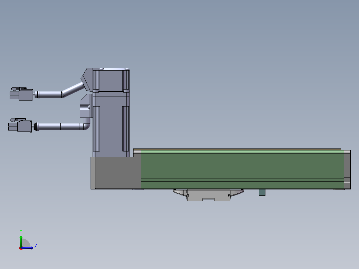Click the lower connector housing with the round hole
Viewport: 359px width, 269px height.
pyautogui.click(x=85, y=107)
